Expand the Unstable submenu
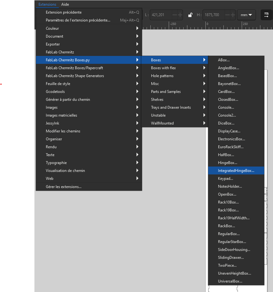Screen dimensions: 273x292 174,115
